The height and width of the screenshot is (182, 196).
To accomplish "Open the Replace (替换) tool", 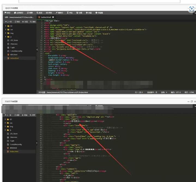I will 49,13.
